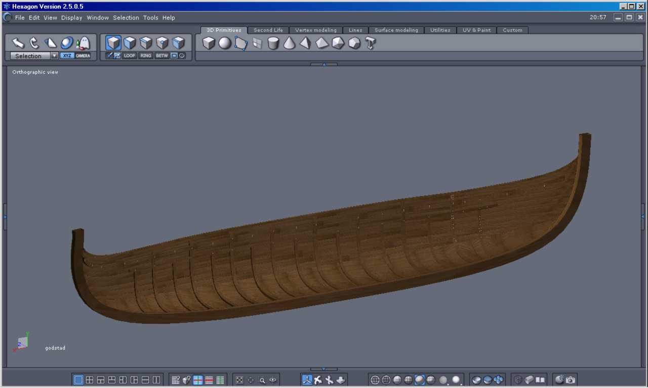Click the cone primitive icon
This screenshot has width=648, height=388.
pos(290,43)
